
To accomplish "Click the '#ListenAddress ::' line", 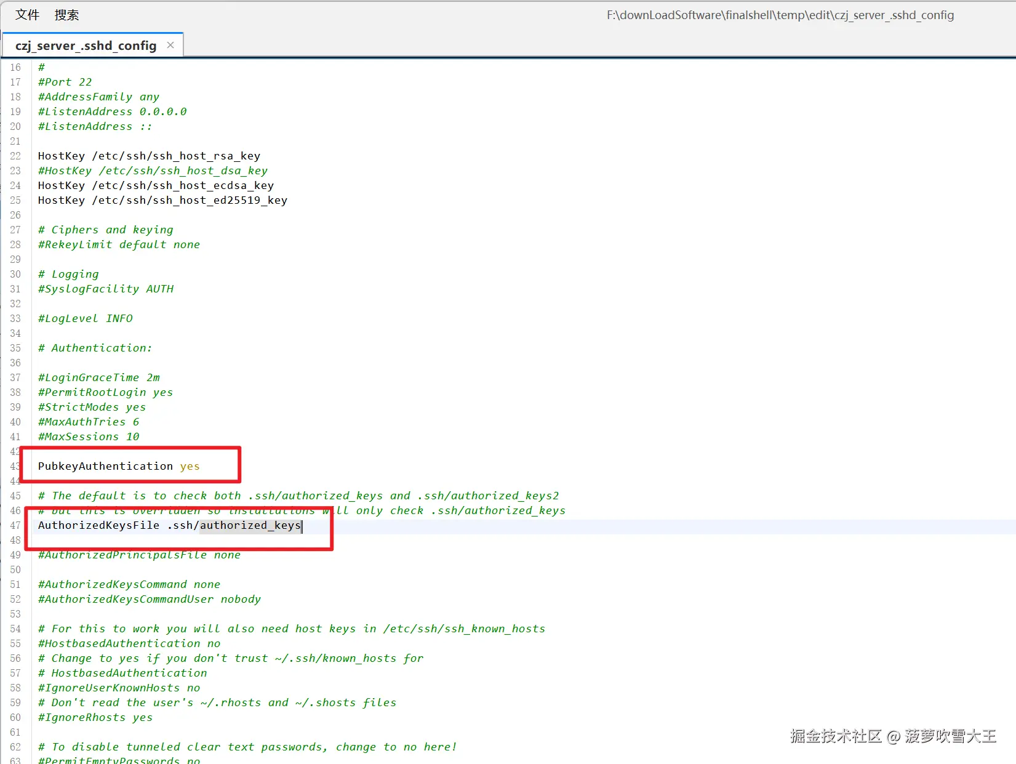I will click(x=95, y=126).
